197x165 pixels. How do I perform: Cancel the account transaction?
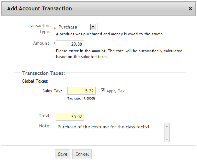[x=82, y=154]
